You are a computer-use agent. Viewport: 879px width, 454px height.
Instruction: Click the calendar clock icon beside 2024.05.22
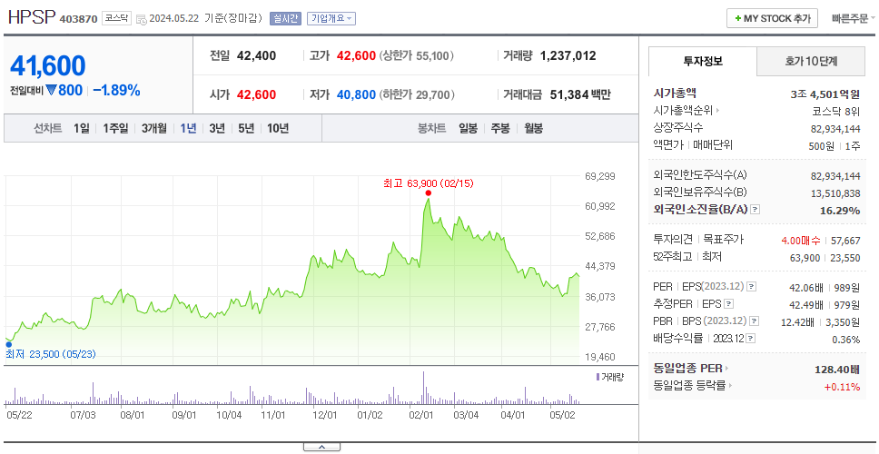coord(142,19)
